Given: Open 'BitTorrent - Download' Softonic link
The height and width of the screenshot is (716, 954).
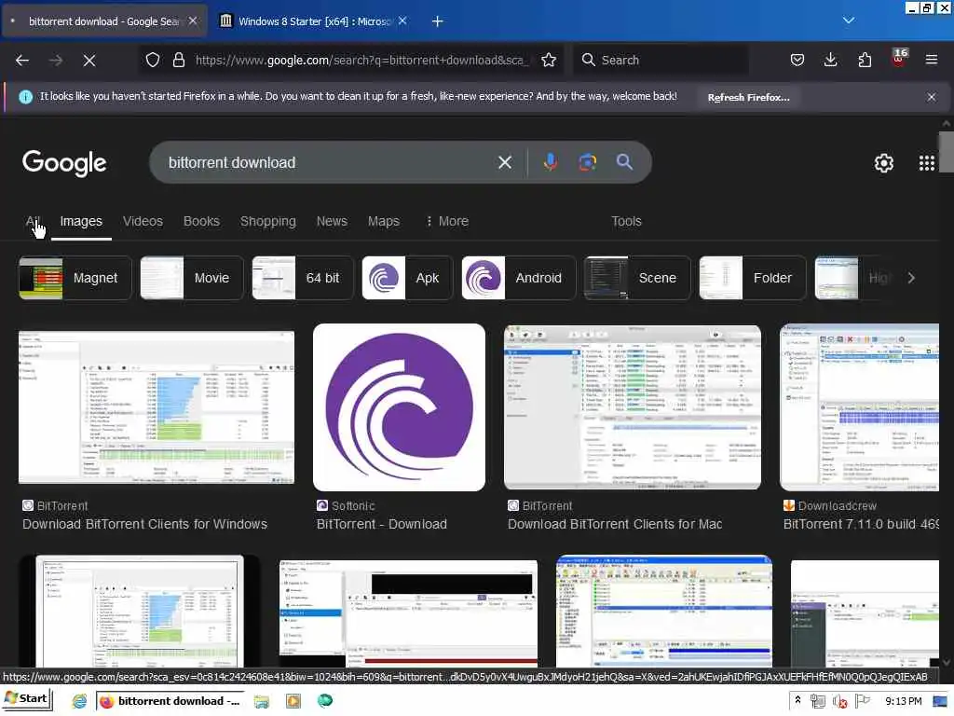Looking at the screenshot, I should (381, 524).
